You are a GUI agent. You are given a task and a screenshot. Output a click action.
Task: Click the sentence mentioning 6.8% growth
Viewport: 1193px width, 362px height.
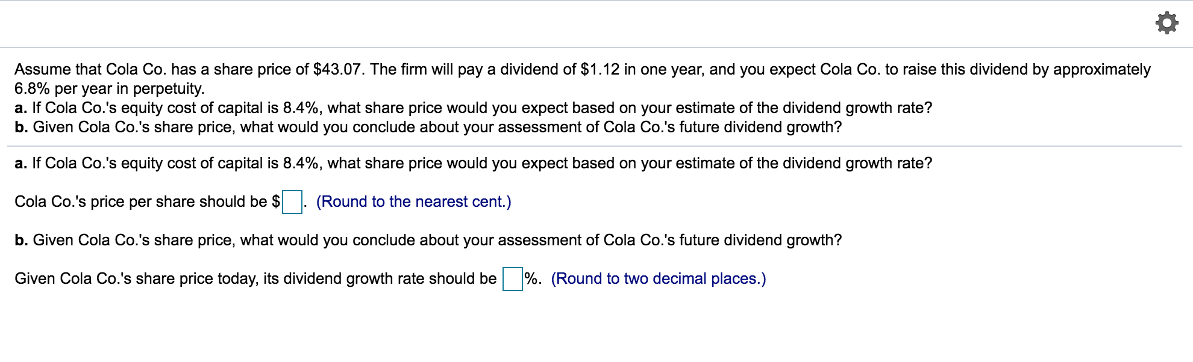[x=110, y=89]
